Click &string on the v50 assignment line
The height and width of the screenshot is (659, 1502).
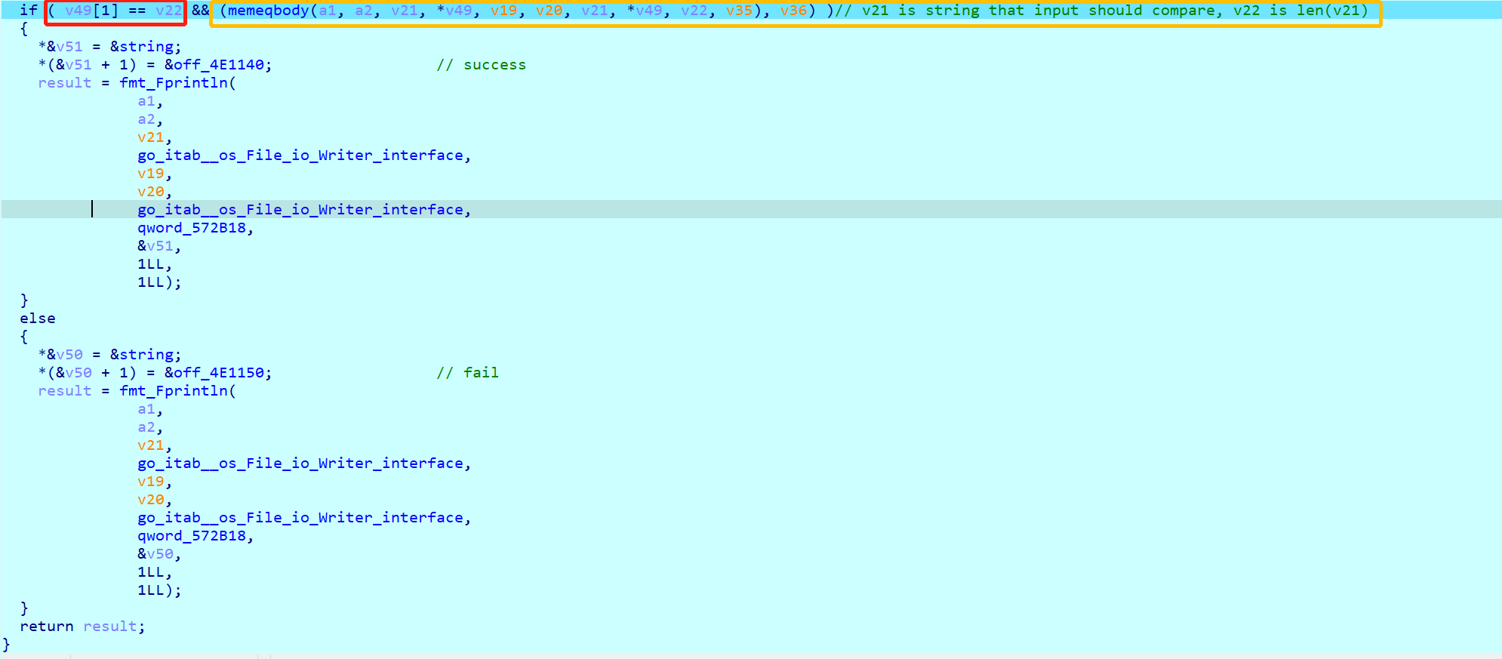click(x=142, y=355)
